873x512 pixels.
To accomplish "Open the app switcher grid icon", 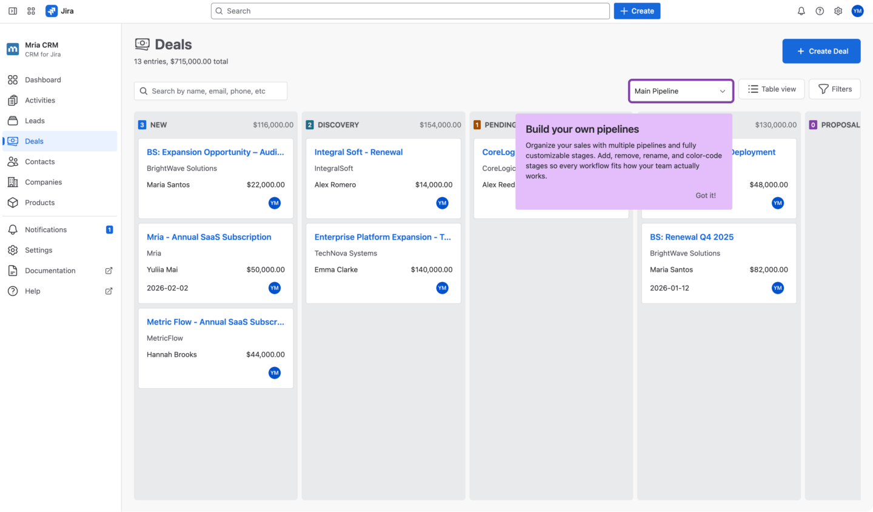I will tap(31, 10).
